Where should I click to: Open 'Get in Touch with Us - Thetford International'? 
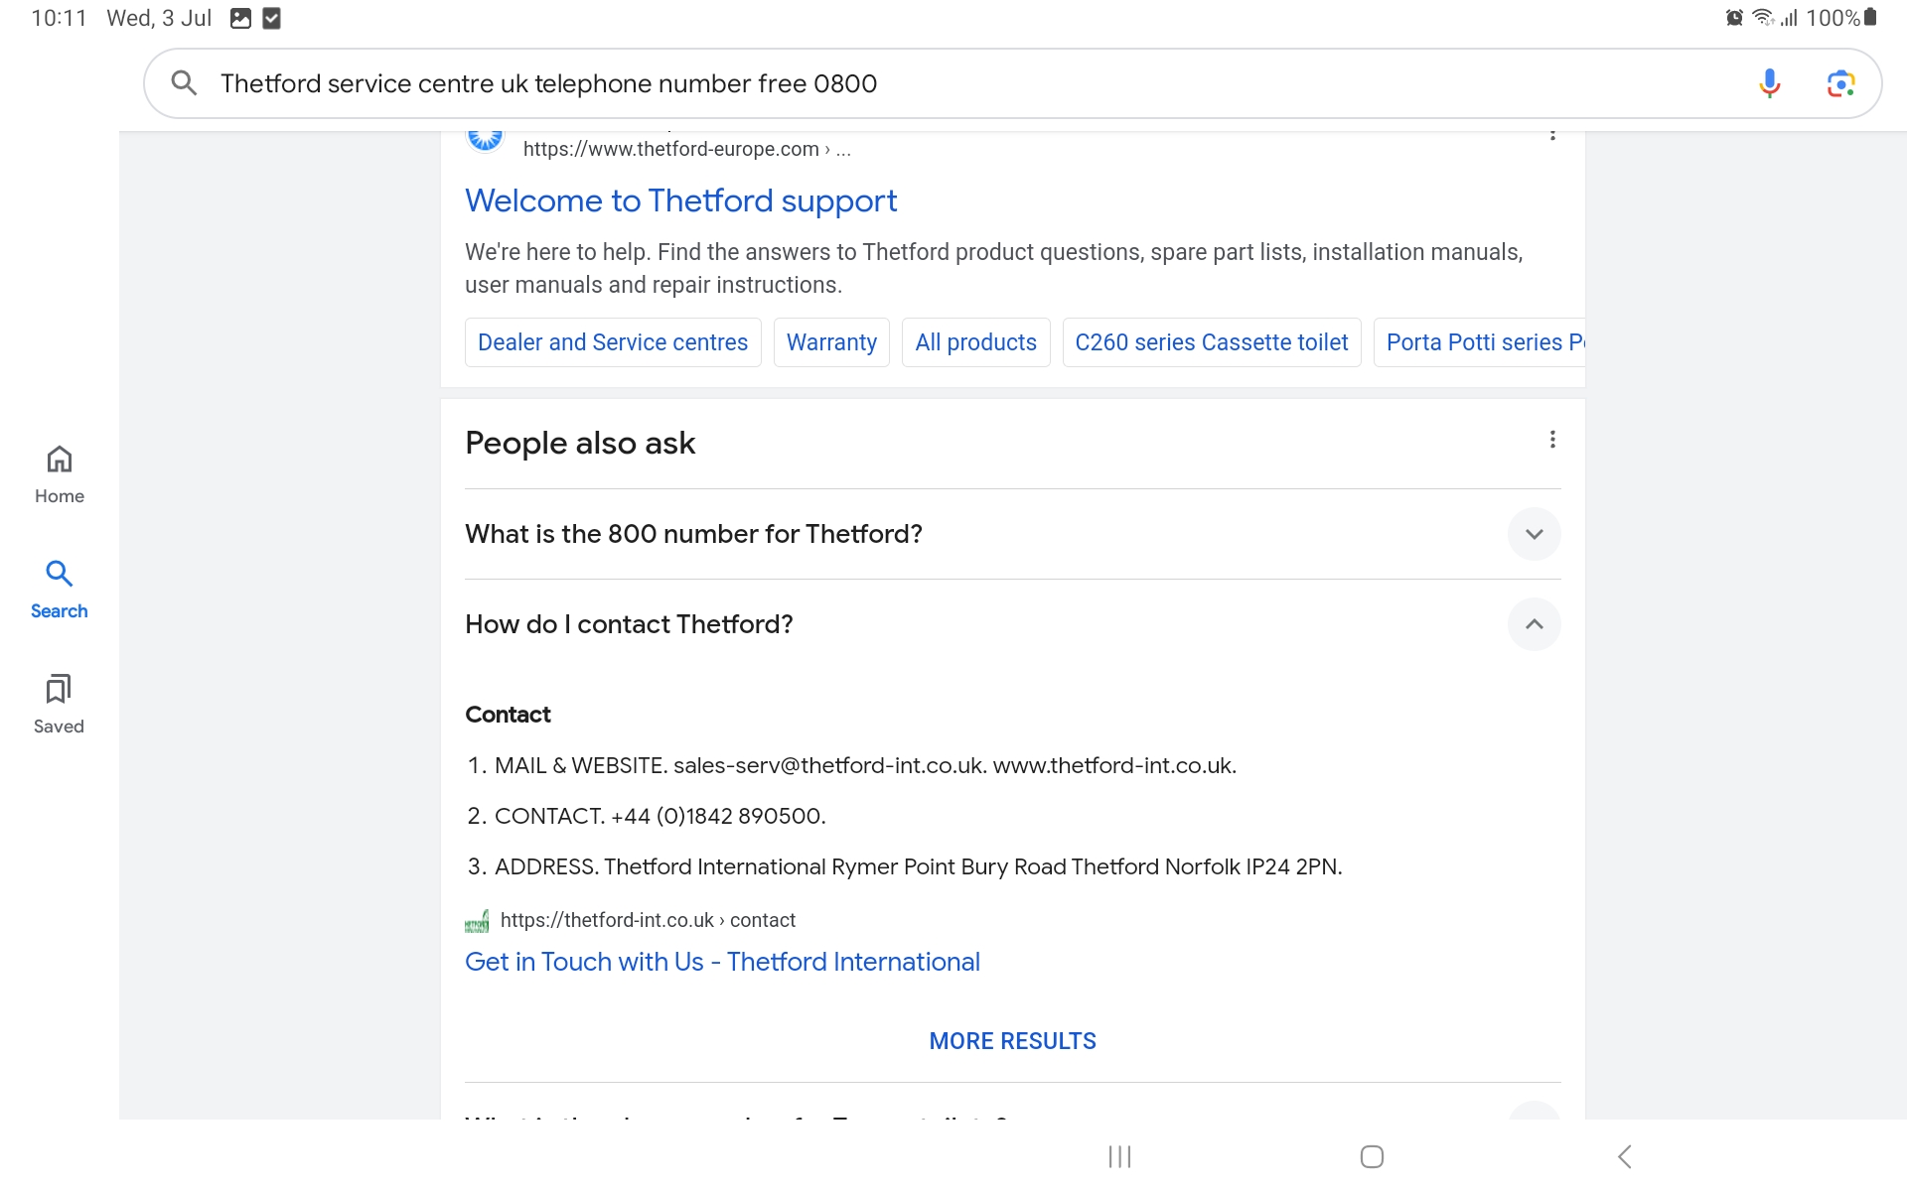tap(722, 961)
